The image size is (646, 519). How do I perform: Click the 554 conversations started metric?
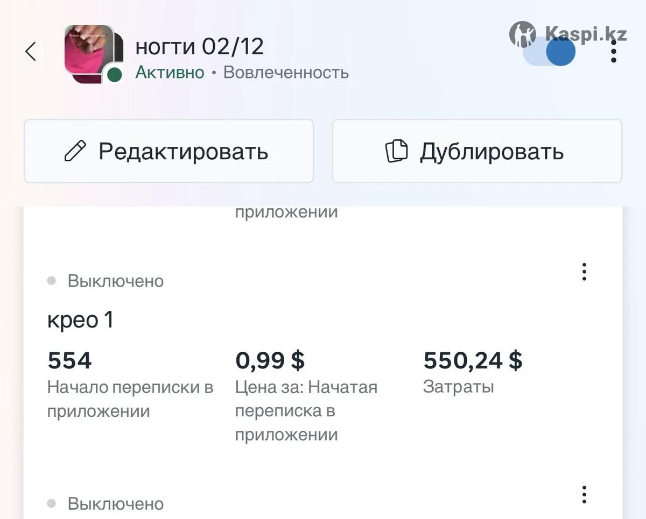(70, 360)
